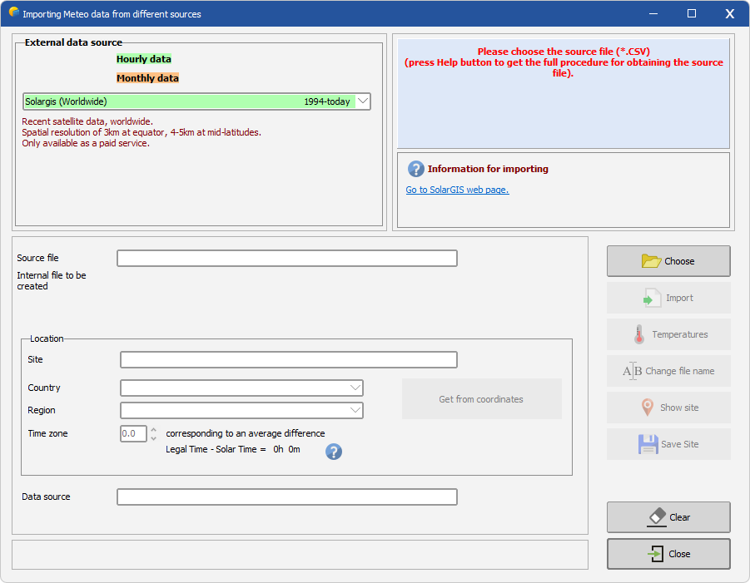Click the Close button with exit icon
The height and width of the screenshot is (583, 750).
[x=668, y=554]
